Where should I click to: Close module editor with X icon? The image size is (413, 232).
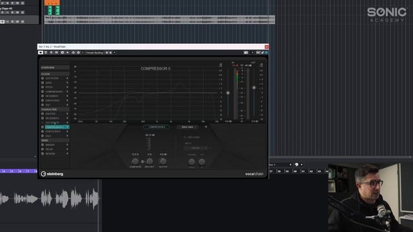(x=206, y=127)
